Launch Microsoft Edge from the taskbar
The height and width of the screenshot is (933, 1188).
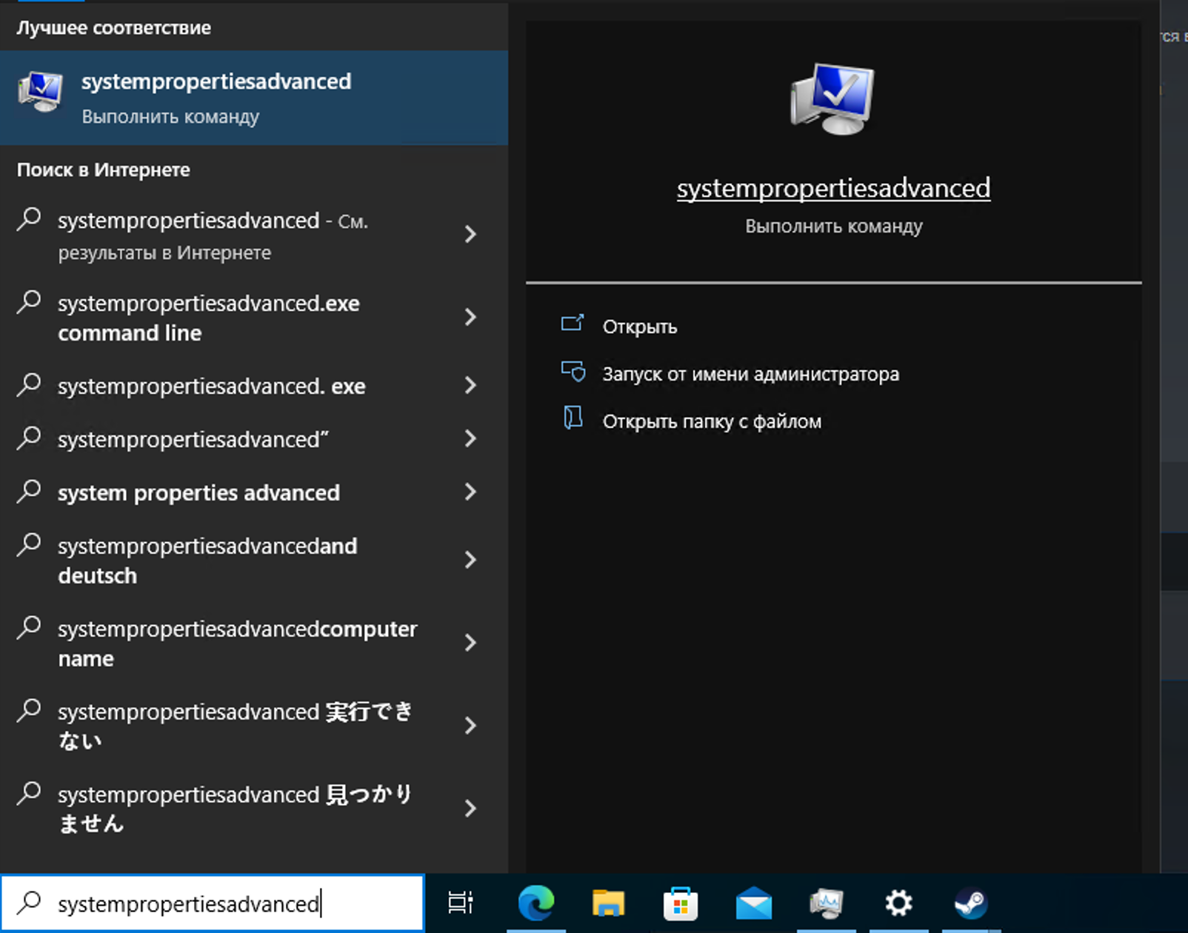536,903
